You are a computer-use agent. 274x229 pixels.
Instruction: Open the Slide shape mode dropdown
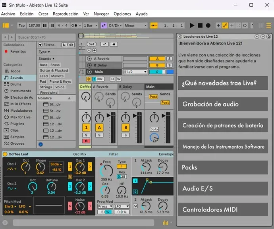[56, 164]
